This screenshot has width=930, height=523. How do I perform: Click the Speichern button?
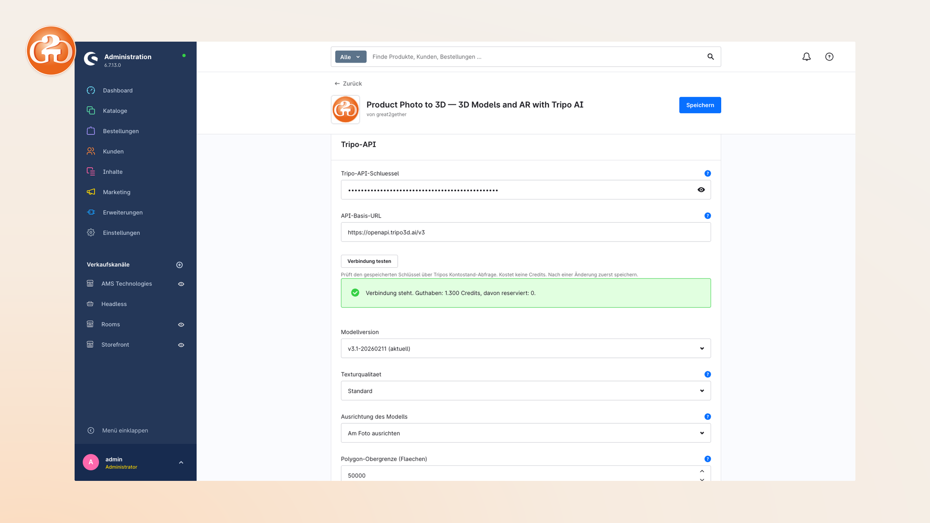point(700,105)
